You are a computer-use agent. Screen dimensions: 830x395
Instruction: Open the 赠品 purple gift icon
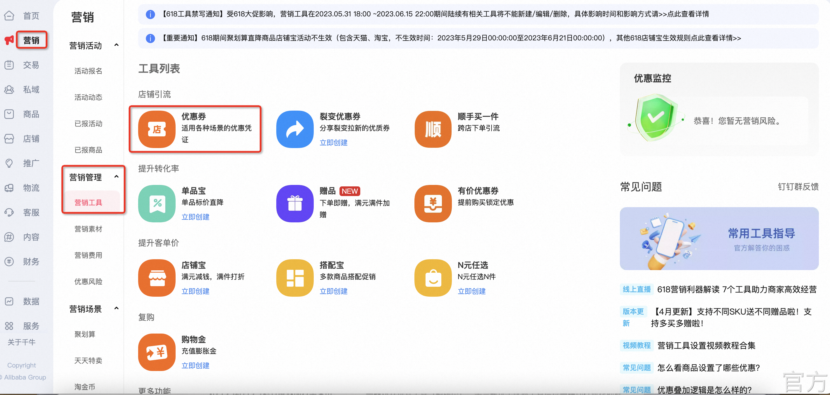click(295, 203)
